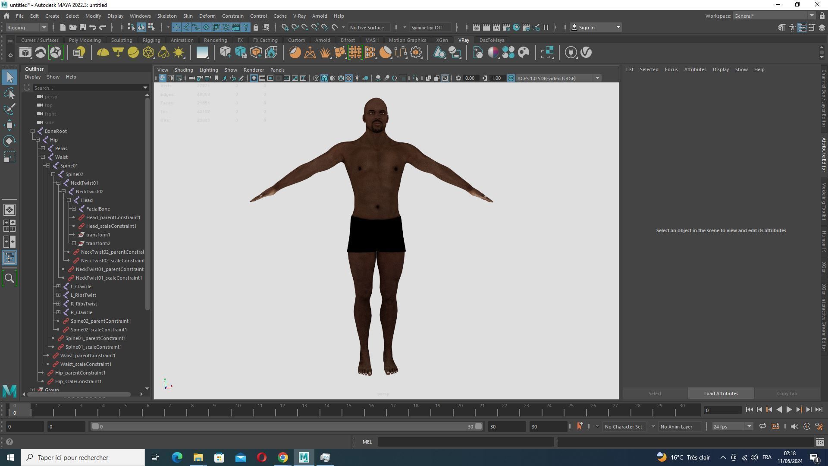
Task: Click the Load Attributes button
Action: (721, 394)
